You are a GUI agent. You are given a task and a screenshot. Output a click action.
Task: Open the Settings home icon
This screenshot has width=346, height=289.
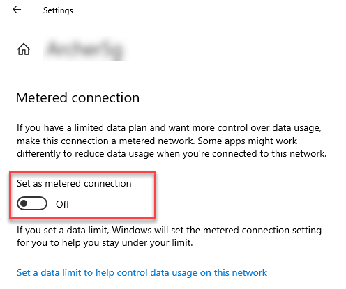(x=24, y=49)
